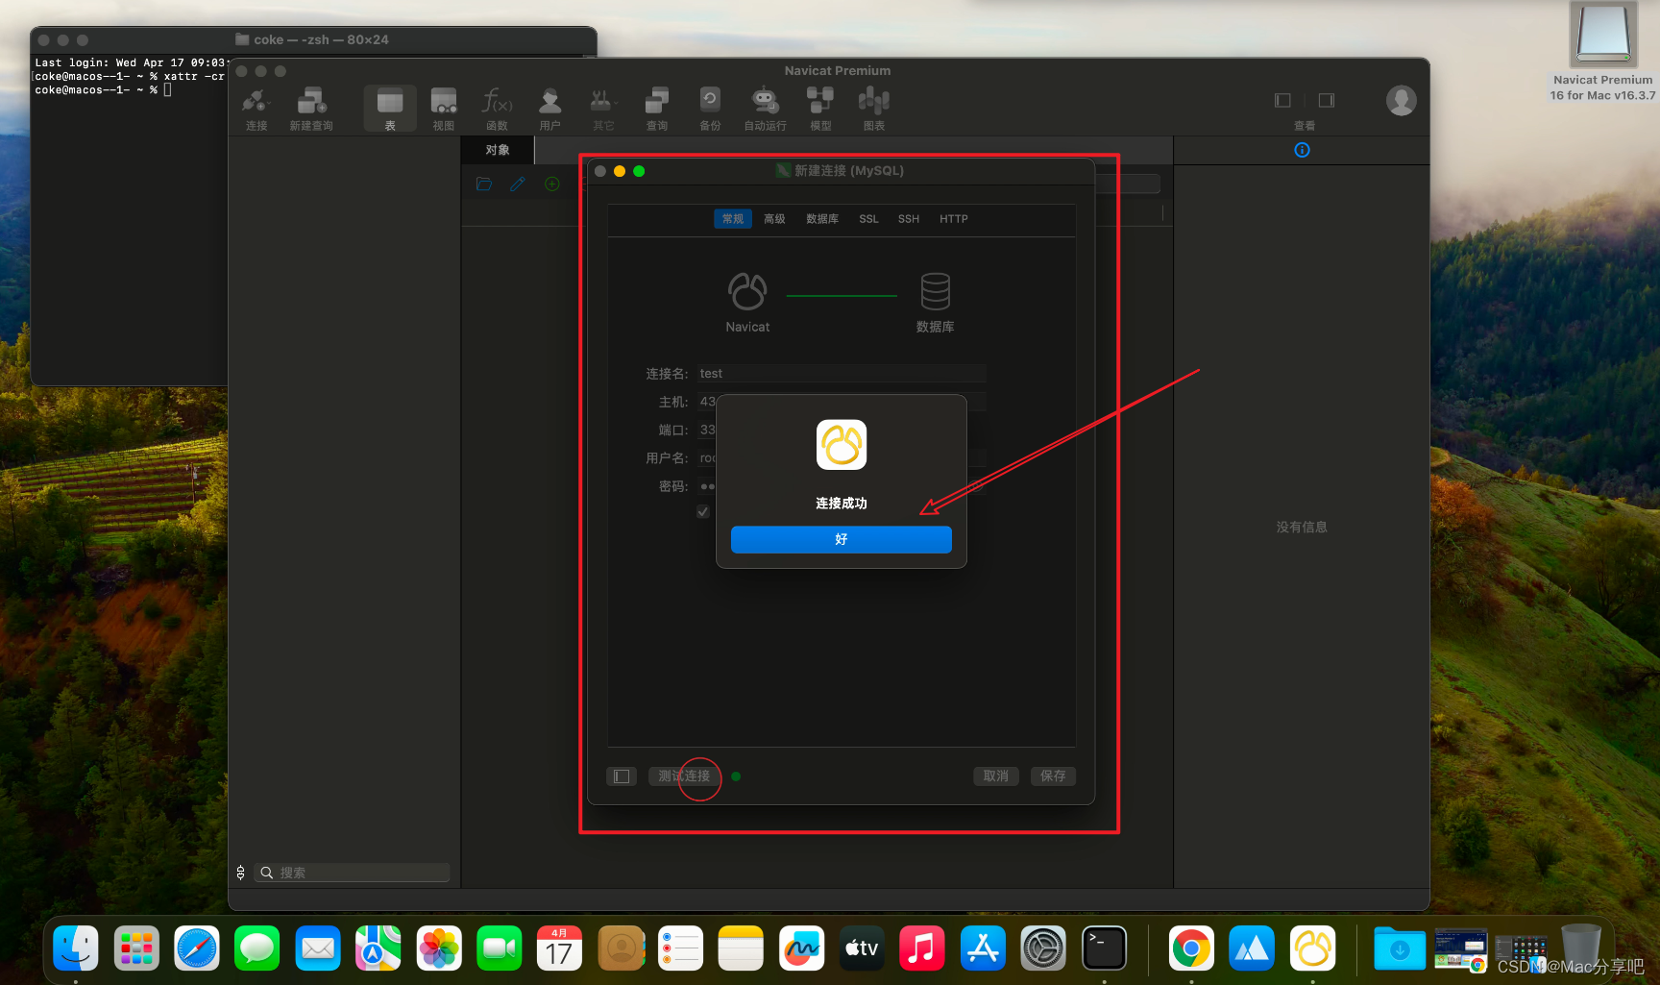Open New Query (新建查询) in toolbar
The height and width of the screenshot is (985, 1660).
(311, 109)
